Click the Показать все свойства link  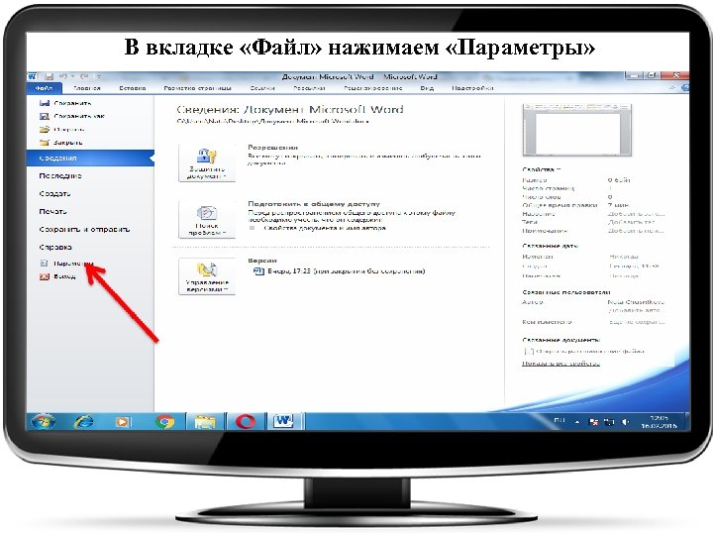tap(560, 363)
